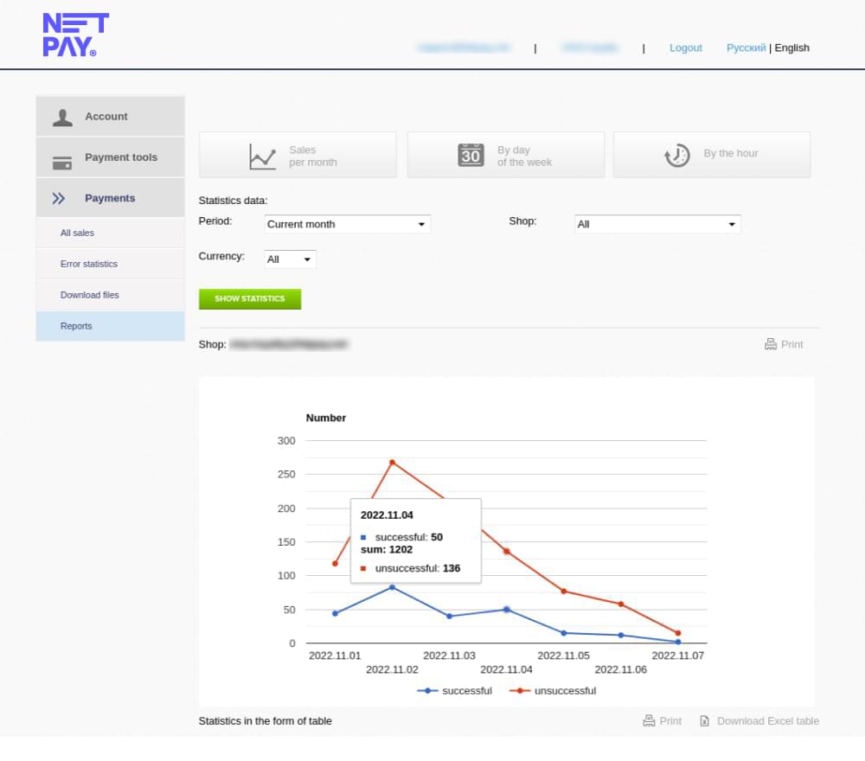Screen dimensions: 865x761
Task: Click the 2022.11.02 unsuccessful peak data point
Action: point(392,463)
